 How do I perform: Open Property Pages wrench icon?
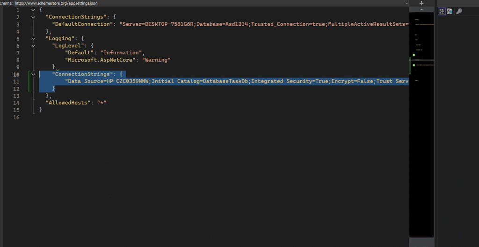coord(459,11)
